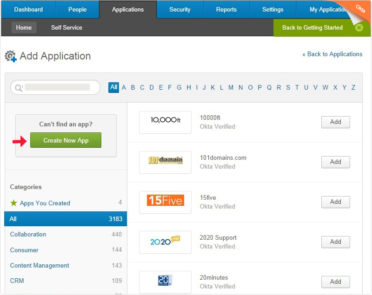The width and height of the screenshot is (372, 295).
Task: Open the Self Service submenu
Action: (x=66, y=27)
